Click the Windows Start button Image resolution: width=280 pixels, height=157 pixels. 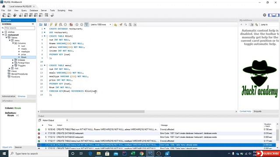(x=4, y=154)
